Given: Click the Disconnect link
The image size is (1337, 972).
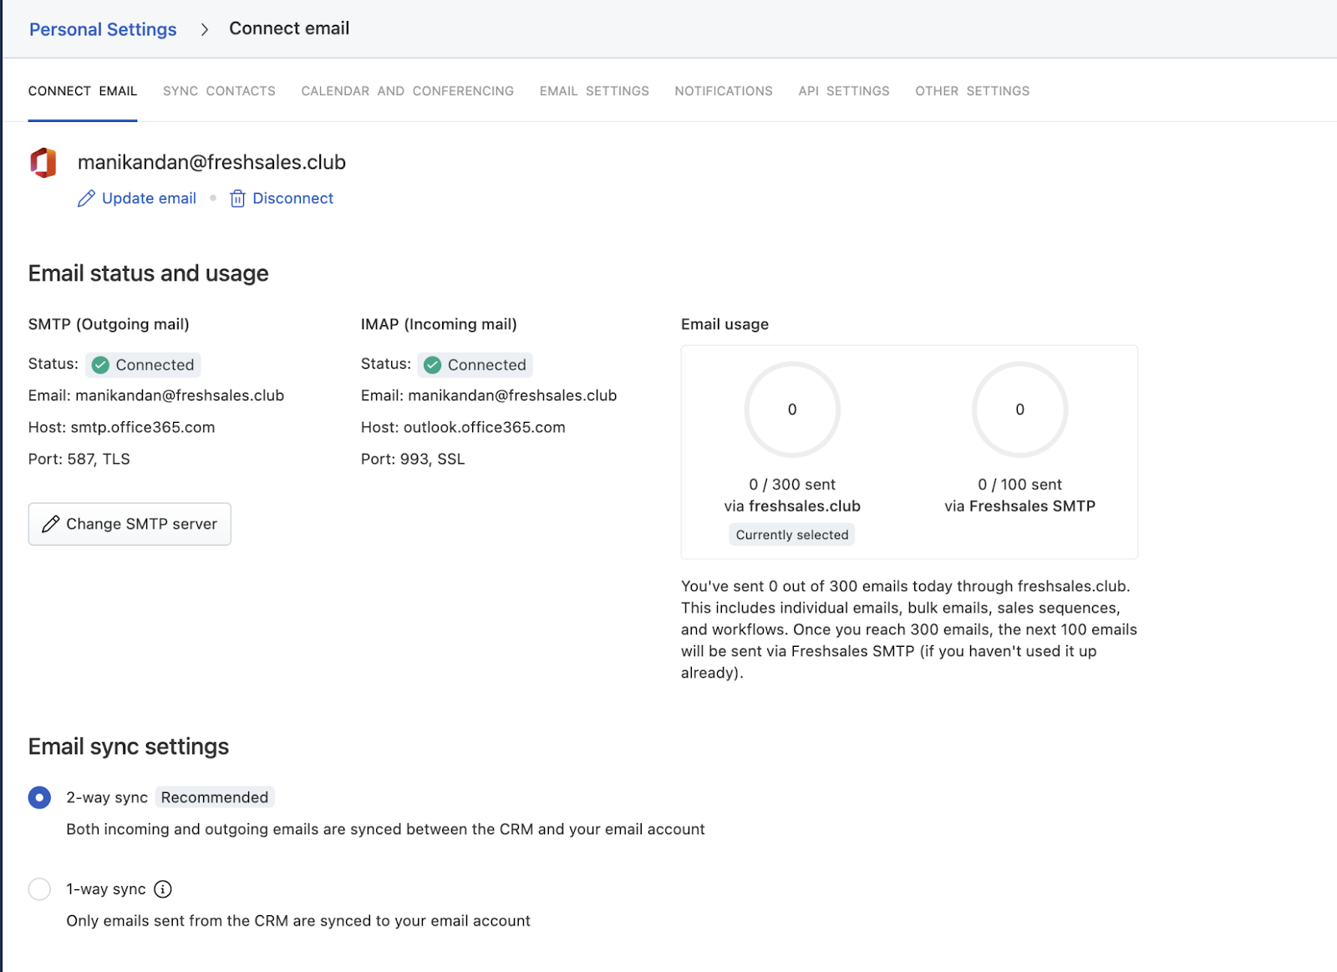Looking at the screenshot, I should [x=293, y=198].
